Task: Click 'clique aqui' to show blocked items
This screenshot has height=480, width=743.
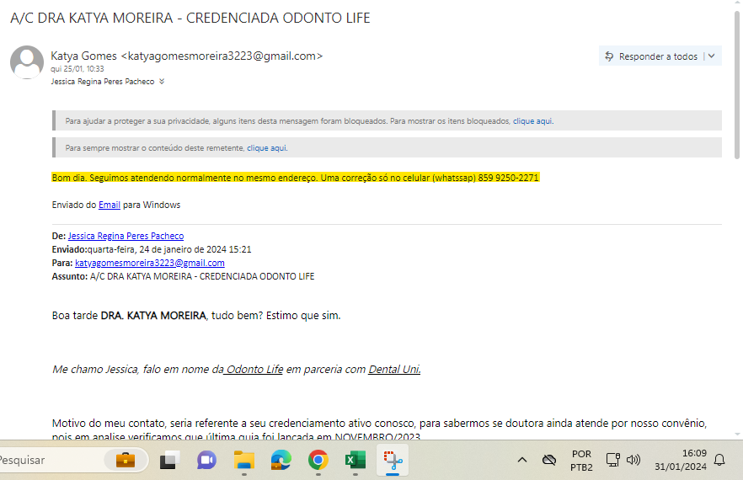Action: [x=532, y=120]
